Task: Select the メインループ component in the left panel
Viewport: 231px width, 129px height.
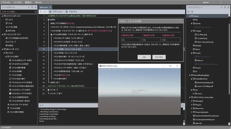Action: point(11,42)
